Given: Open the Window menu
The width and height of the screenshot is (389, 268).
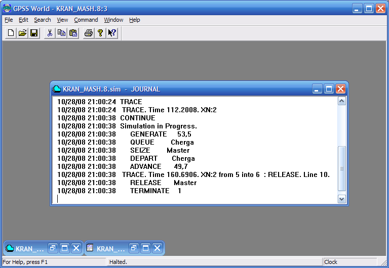Looking at the screenshot, I should pos(113,20).
